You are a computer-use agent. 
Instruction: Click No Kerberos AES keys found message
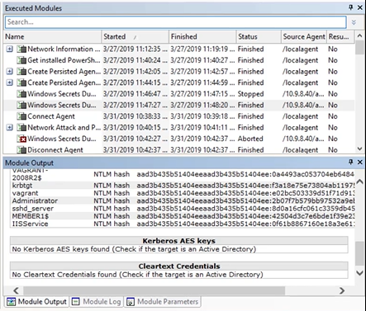(x=134, y=249)
